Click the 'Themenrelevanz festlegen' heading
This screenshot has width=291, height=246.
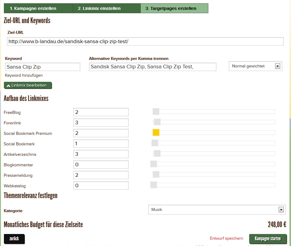click(30, 196)
